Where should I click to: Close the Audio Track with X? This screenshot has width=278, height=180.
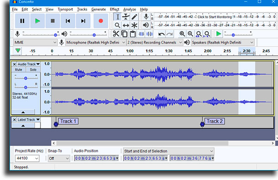click(15, 64)
